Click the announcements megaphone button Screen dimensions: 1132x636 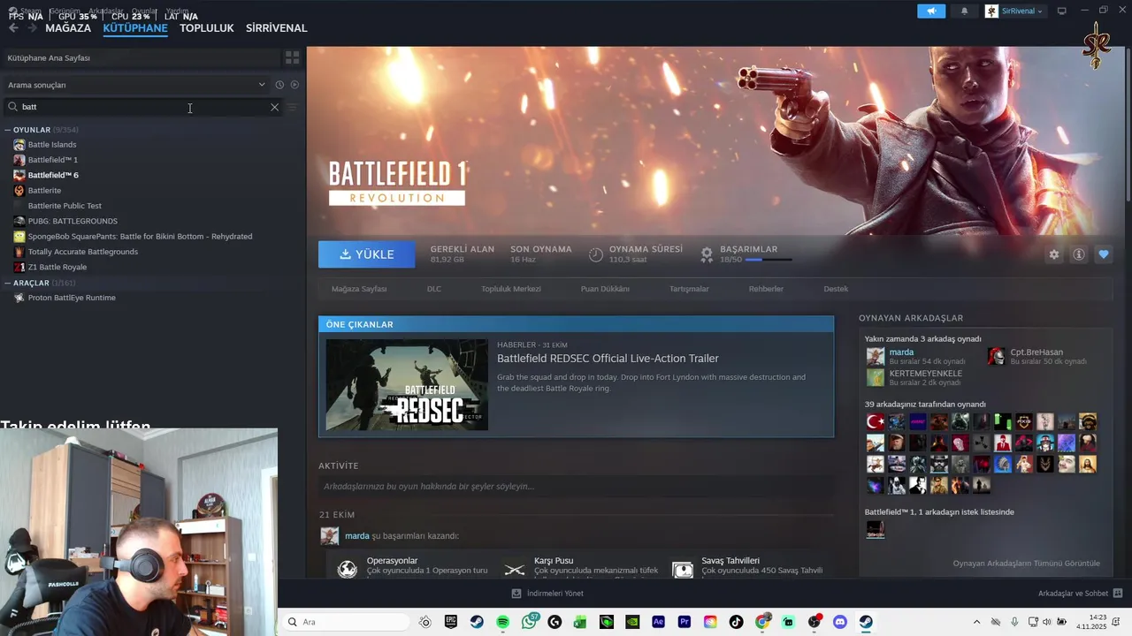[x=930, y=11]
